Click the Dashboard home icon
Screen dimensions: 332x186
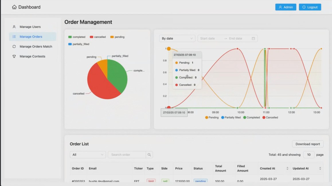click(x=14, y=7)
